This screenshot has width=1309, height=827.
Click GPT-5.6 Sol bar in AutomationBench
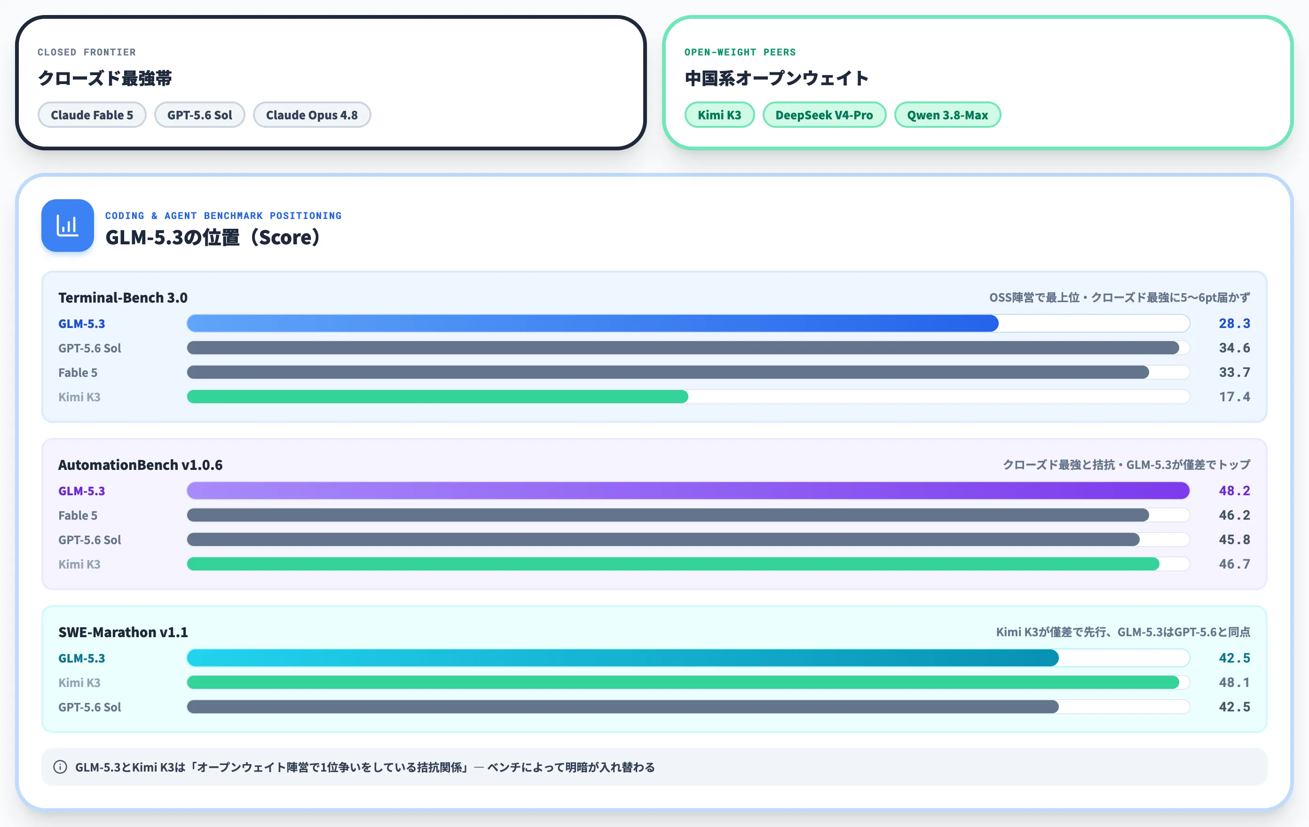click(x=663, y=539)
